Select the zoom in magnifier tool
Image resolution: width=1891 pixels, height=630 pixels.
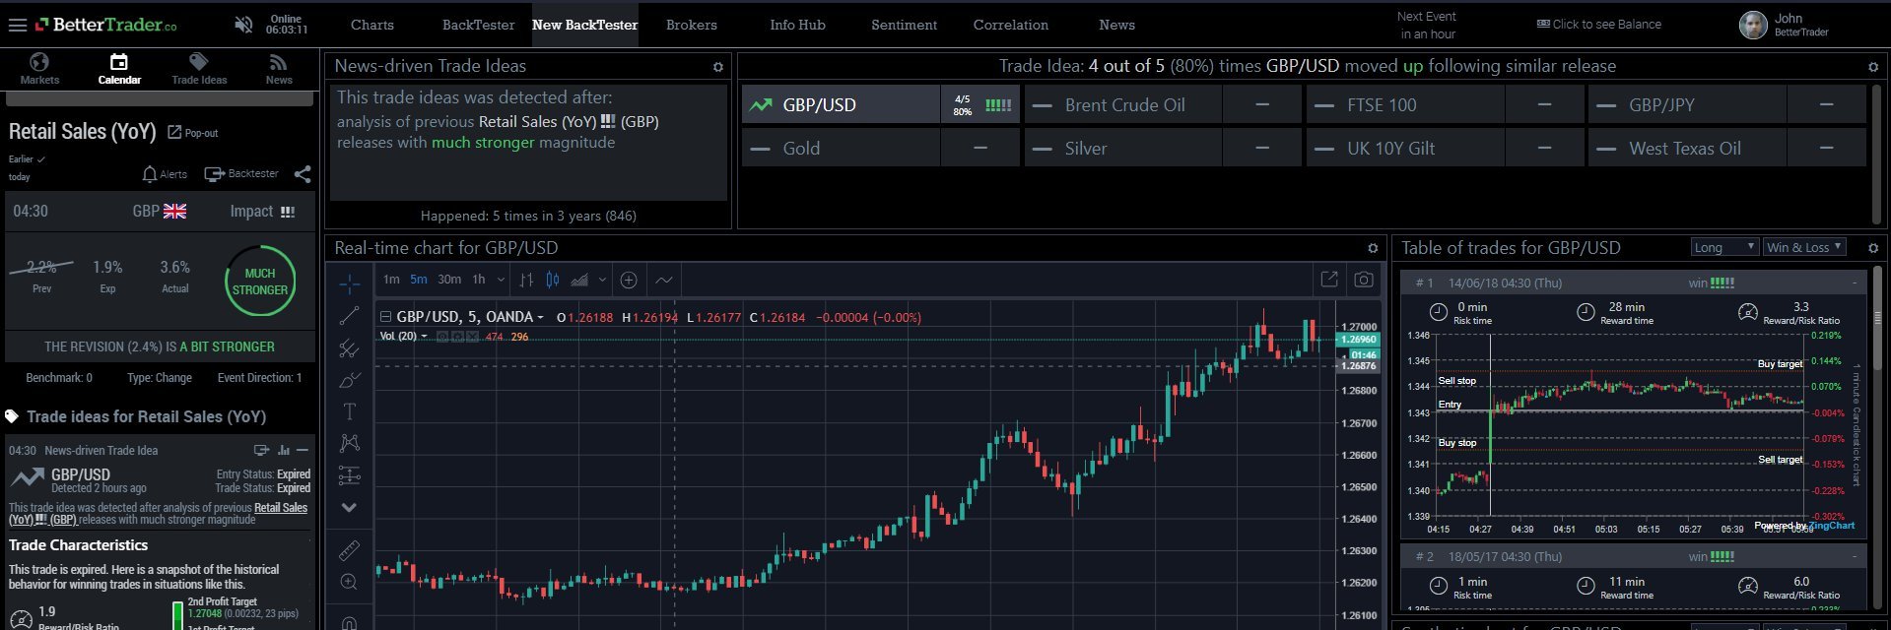(349, 582)
